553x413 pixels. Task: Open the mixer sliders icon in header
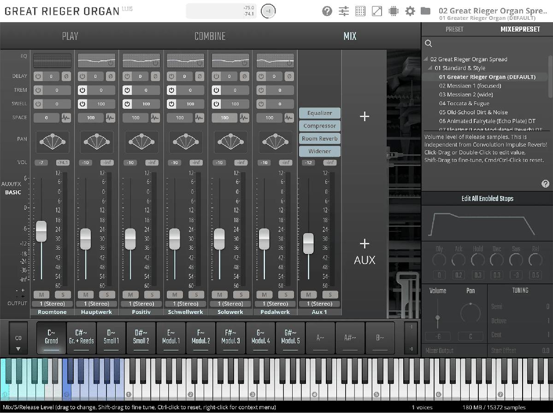(x=344, y=11)
